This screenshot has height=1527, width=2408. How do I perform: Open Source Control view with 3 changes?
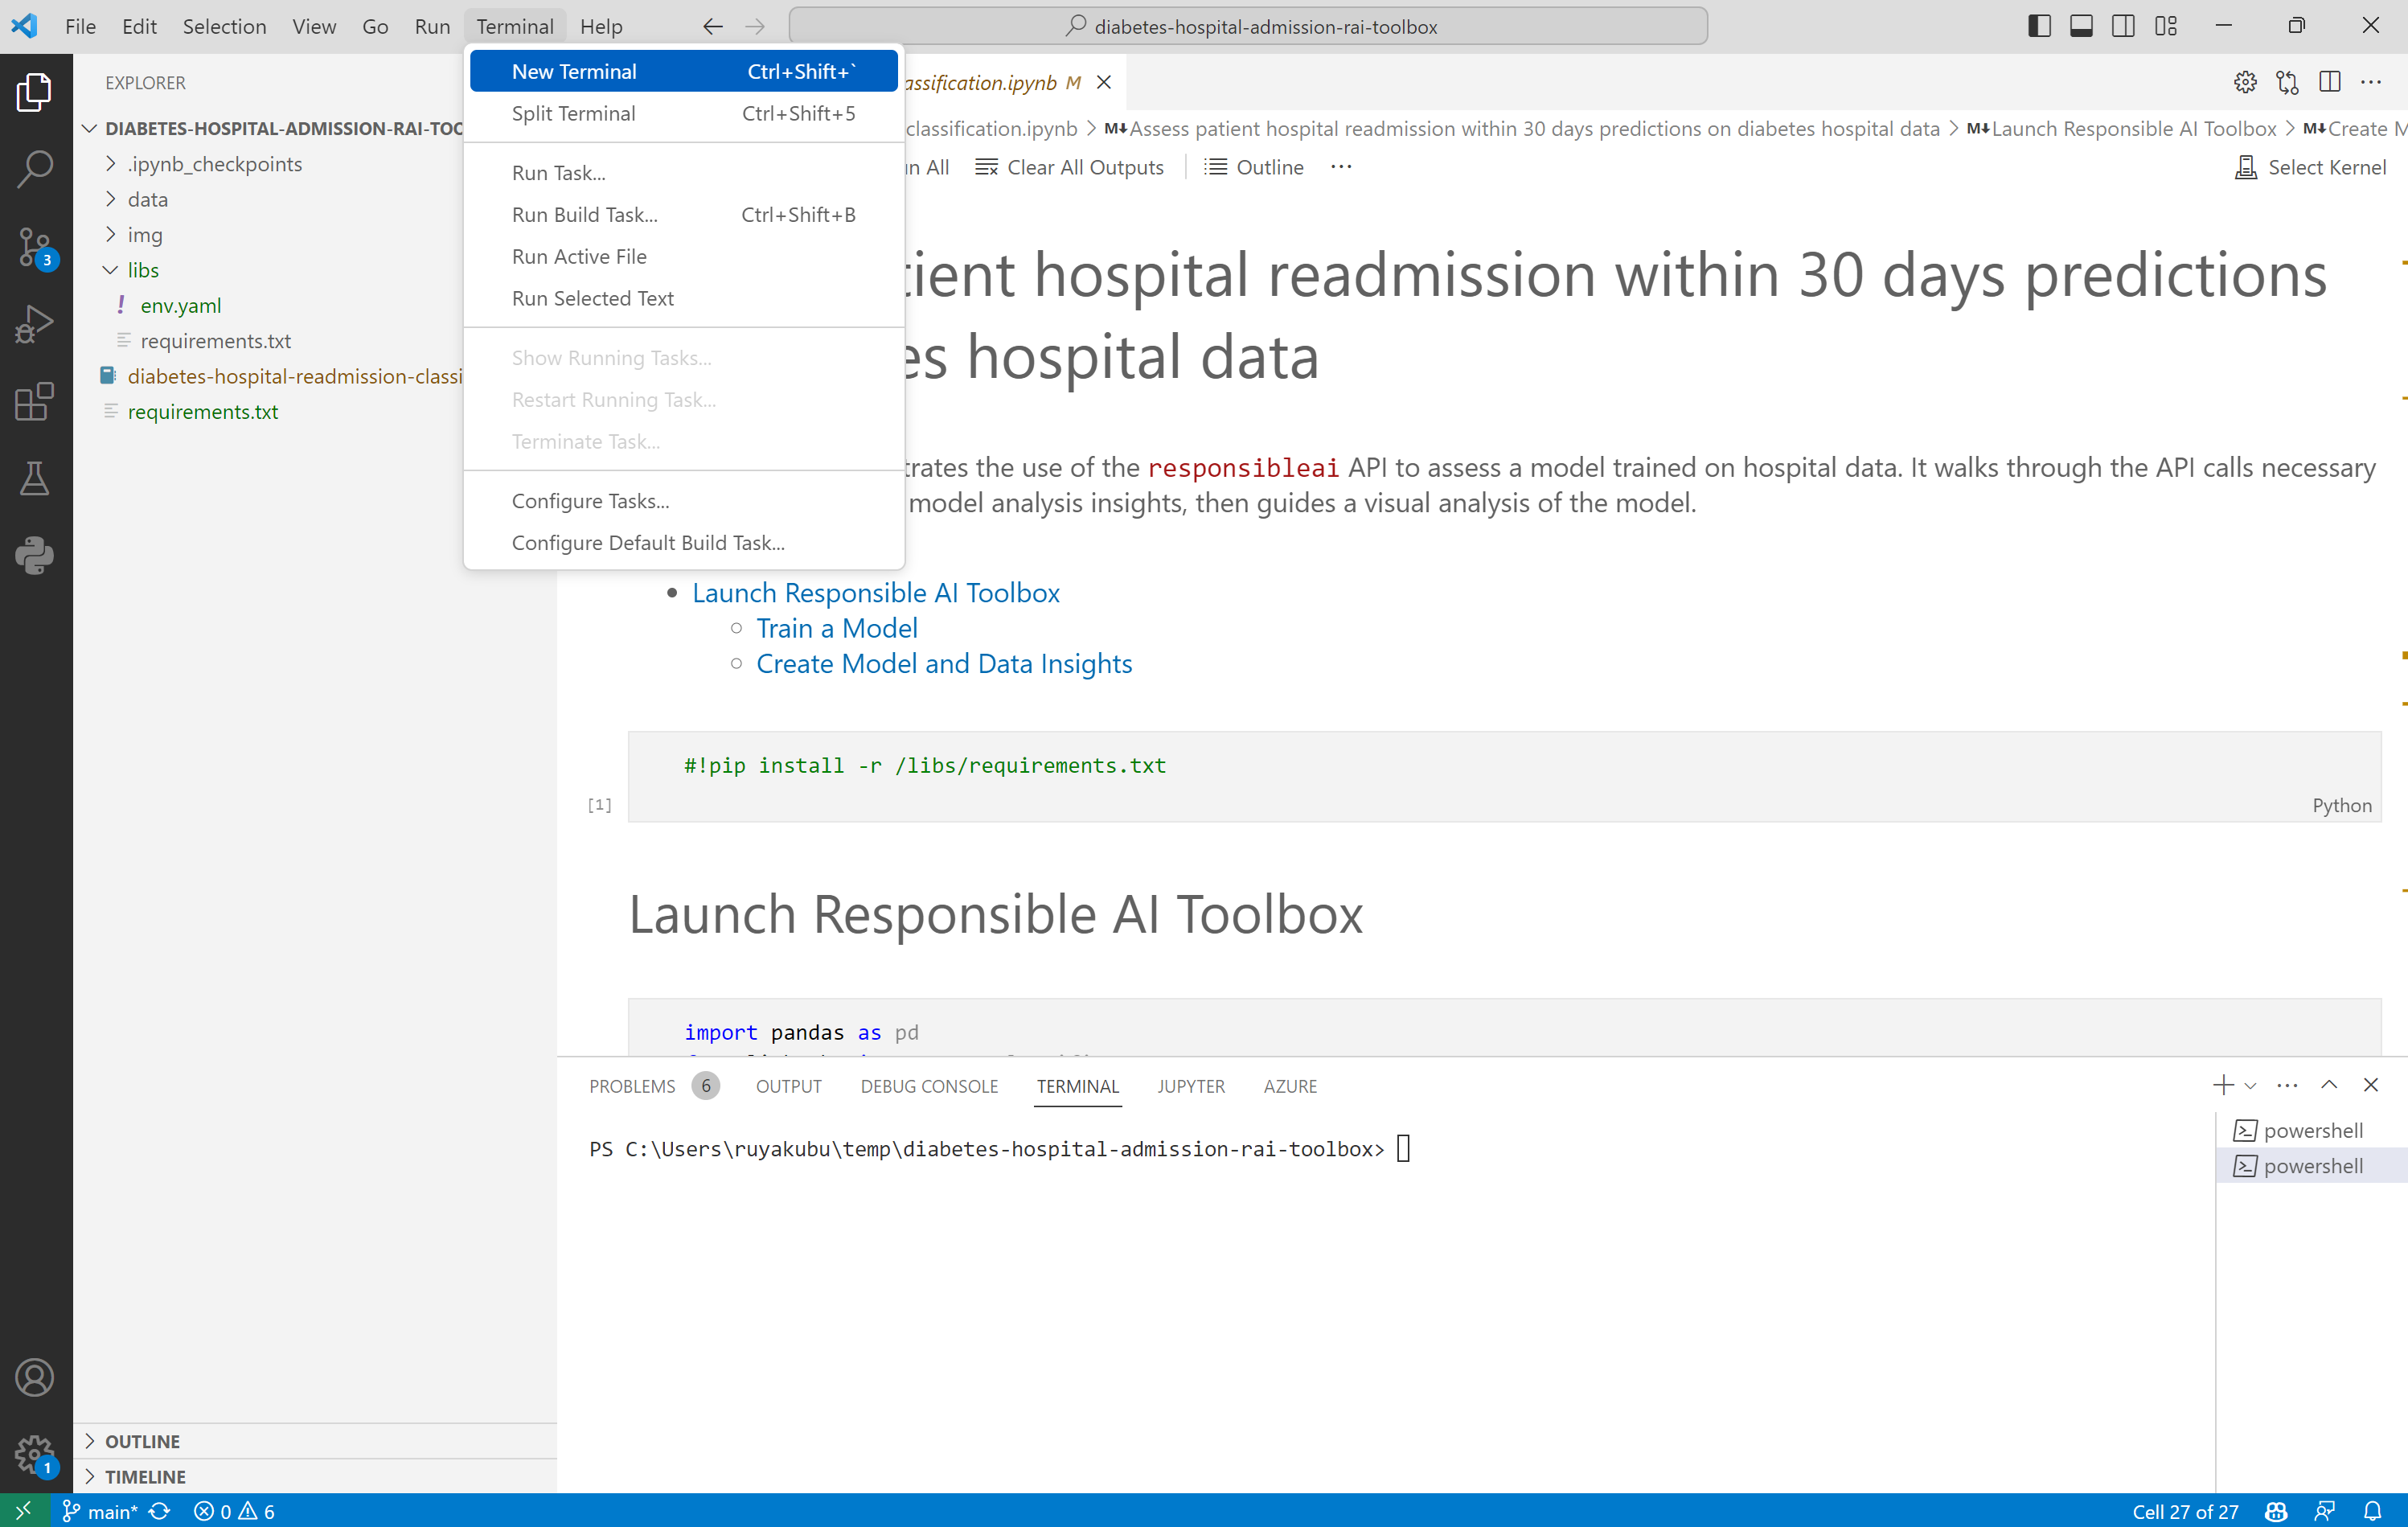[35, 247]
